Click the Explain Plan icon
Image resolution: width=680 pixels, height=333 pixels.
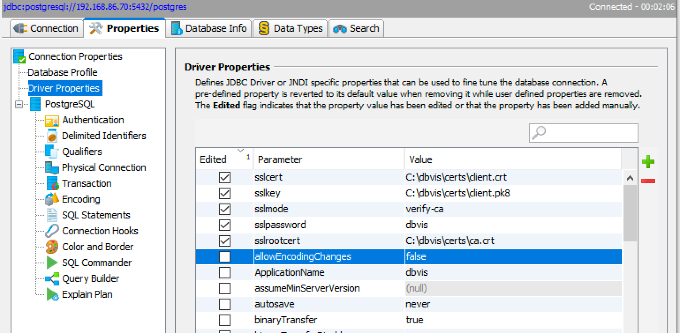click(52, 295)
